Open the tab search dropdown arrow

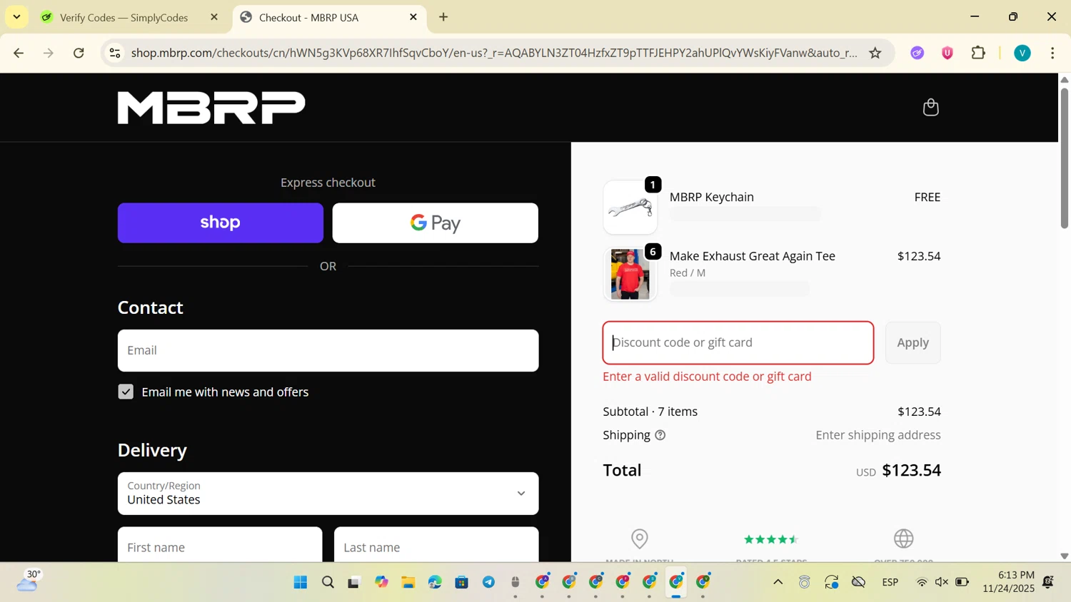point(16,17)
